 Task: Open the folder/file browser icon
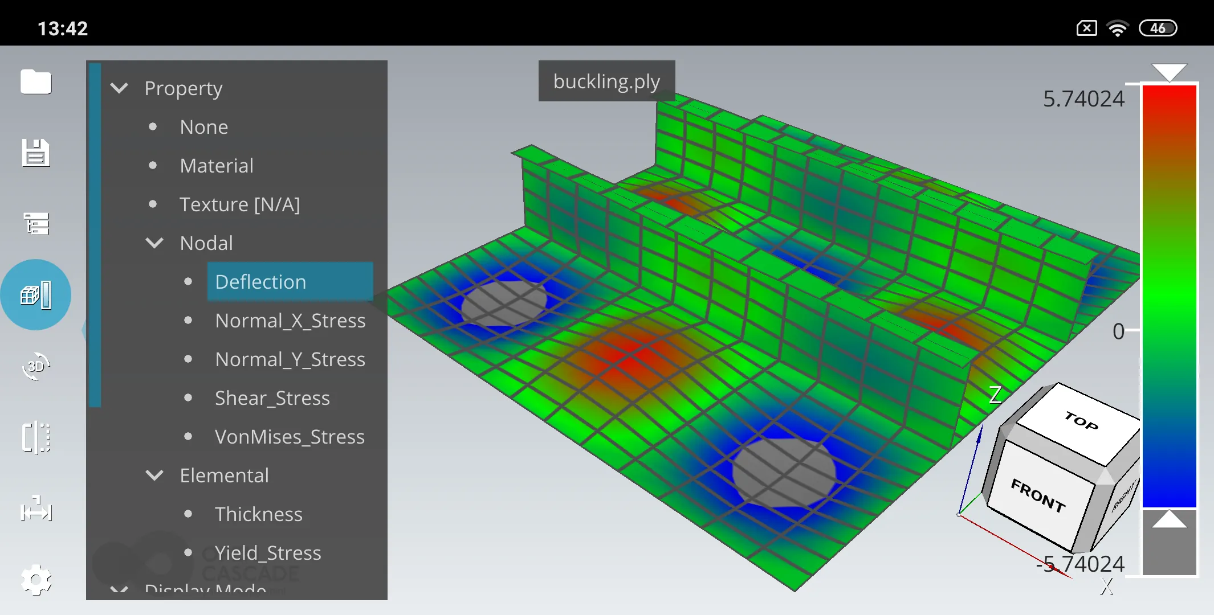pos(35,81)
